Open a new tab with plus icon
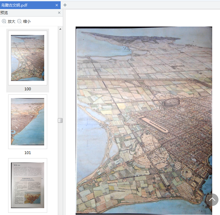Screen dimensions: 220x215 pyautogui.click(x=65, y=5)
